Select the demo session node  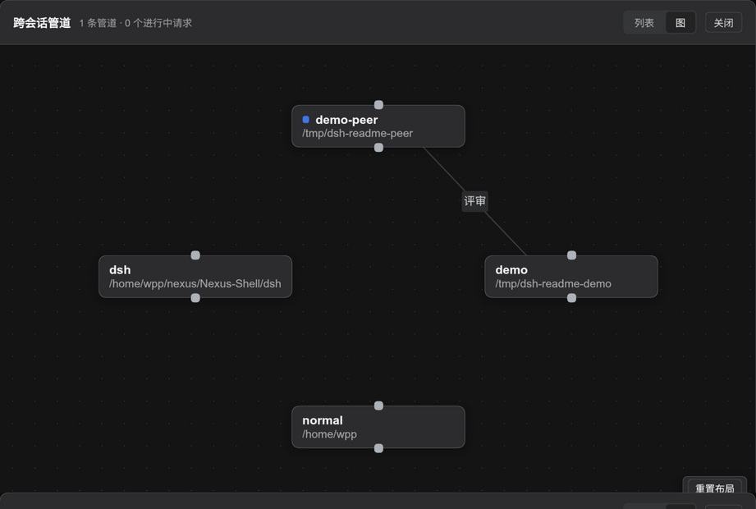571,277
